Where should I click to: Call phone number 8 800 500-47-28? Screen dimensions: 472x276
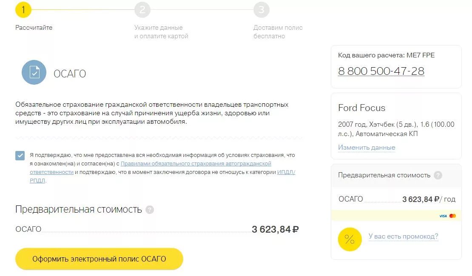tap(381, 71)
